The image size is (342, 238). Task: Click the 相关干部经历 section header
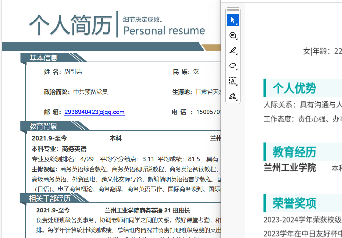point(50,198)
